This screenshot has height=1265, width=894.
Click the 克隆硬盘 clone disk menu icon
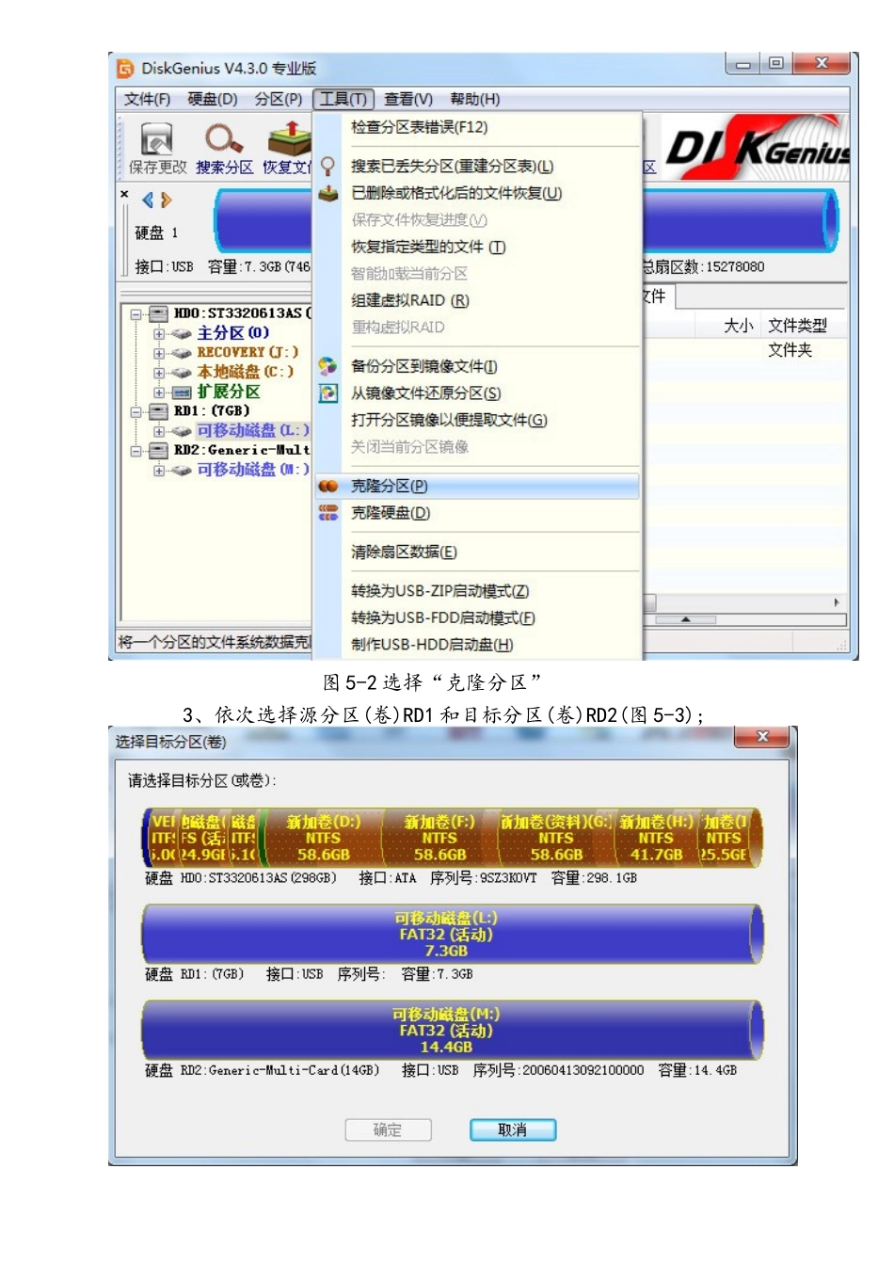coord(327,513)
